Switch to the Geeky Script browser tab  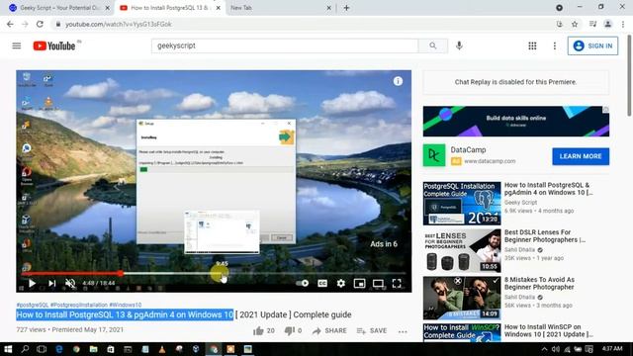(59, 8)
